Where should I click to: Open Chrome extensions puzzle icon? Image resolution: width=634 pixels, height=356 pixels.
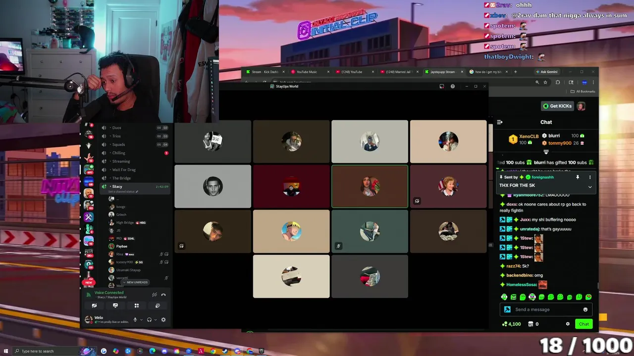(558, 83)
